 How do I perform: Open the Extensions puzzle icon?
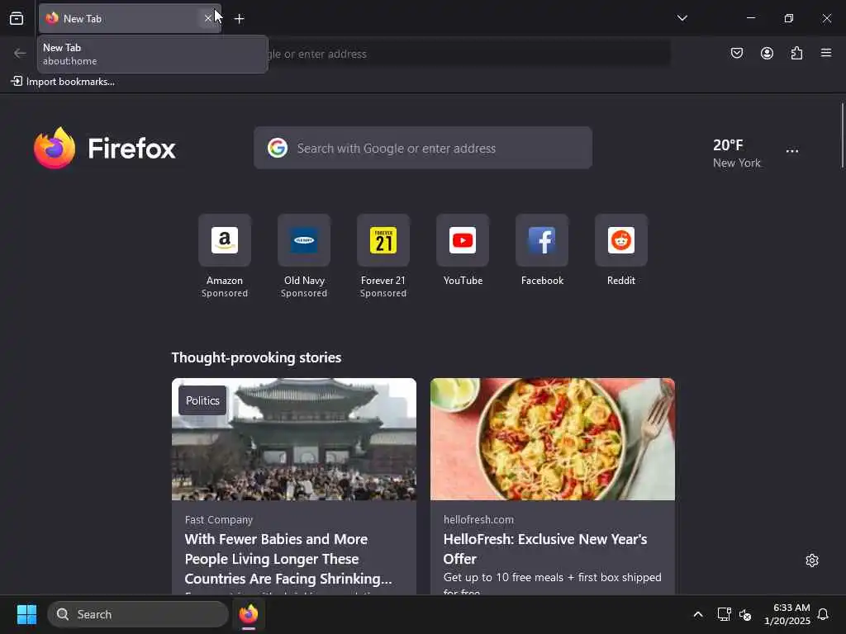[796, 53]
